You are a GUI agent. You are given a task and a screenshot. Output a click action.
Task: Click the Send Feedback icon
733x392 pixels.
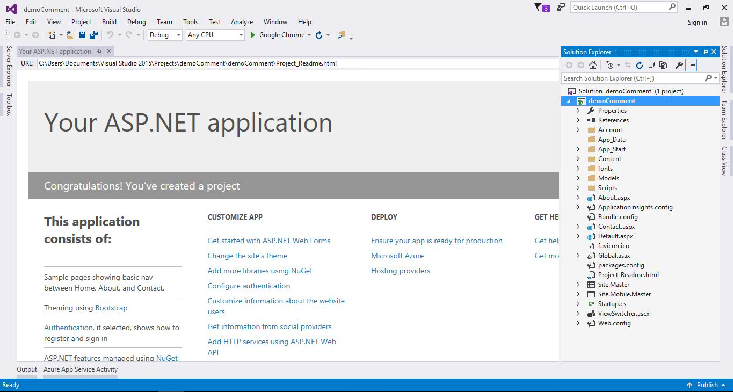(561, 7)
